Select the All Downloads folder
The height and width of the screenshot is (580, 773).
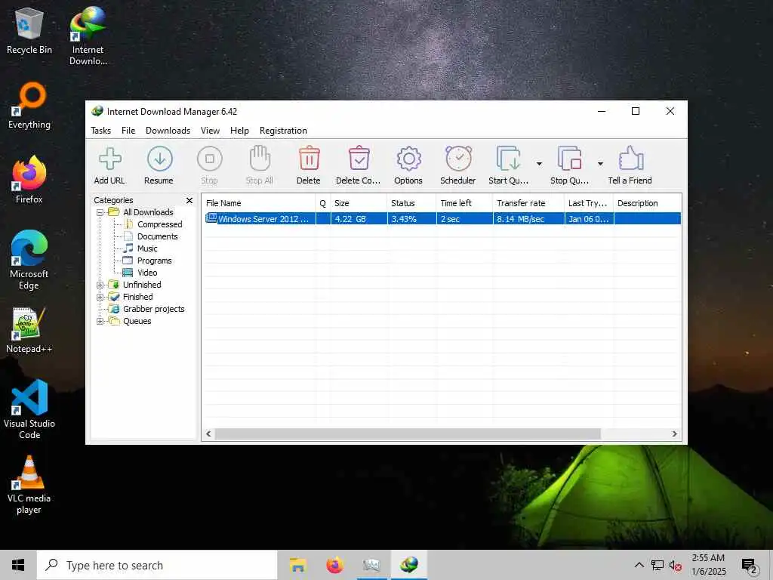[x=148, y=212]
